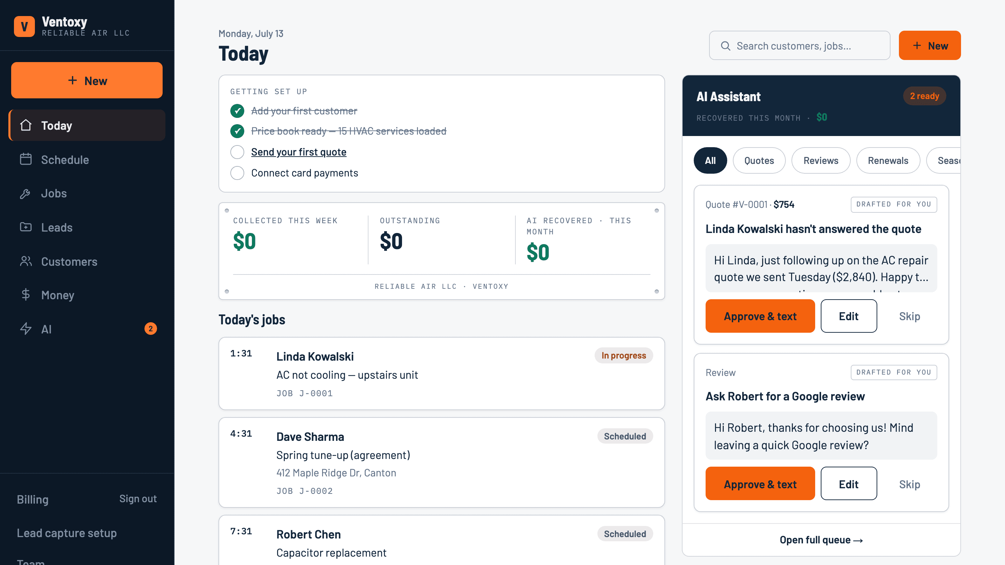The image size is (1005, 565).
Task: Open Robert Chen's Capacitor replacement job
Action: tap(441, 541)
